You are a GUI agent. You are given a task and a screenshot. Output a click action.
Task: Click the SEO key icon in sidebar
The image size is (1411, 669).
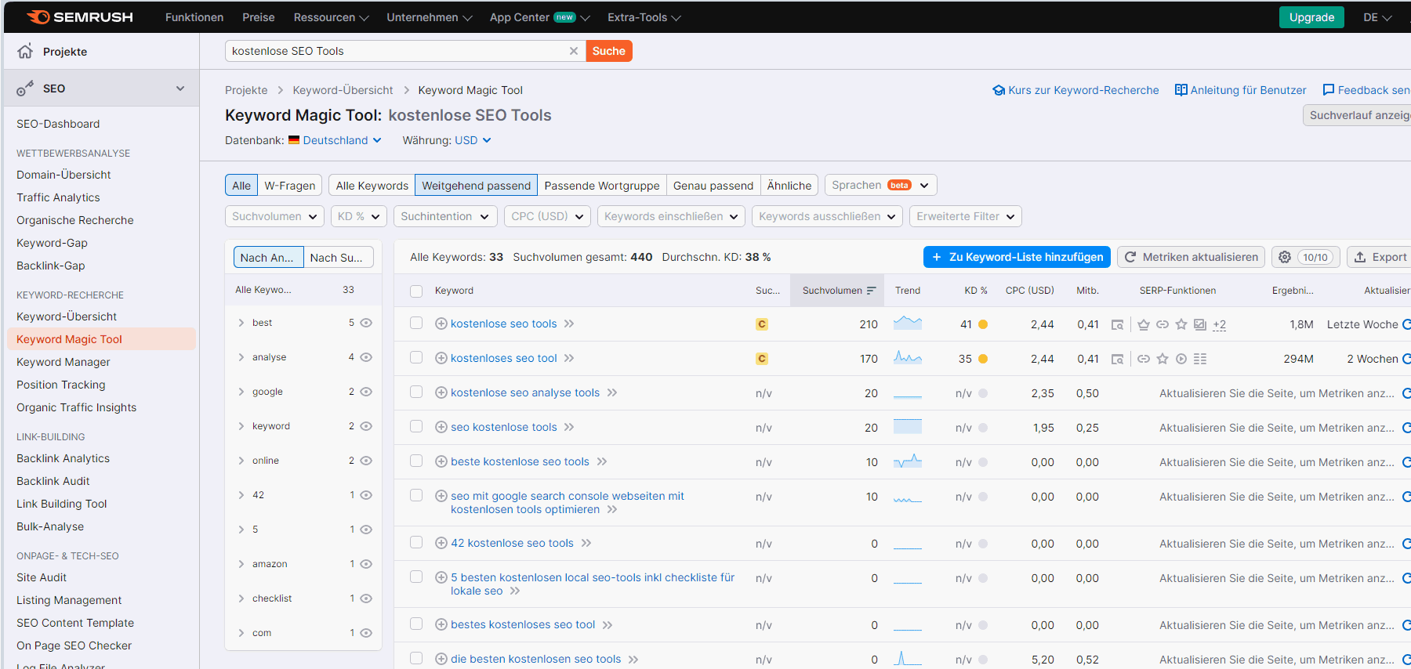point(25,89)
